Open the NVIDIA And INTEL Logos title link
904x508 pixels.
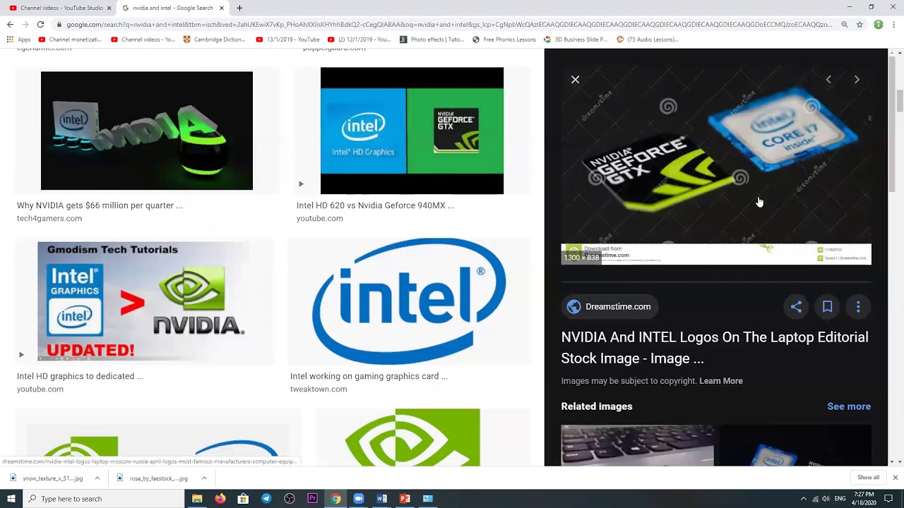pos(715,348)
